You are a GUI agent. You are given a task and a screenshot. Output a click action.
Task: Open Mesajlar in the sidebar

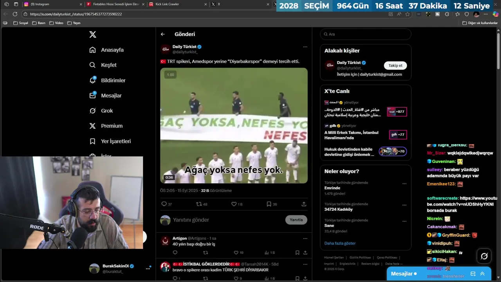pyautogui.click(x=106, y=96)
